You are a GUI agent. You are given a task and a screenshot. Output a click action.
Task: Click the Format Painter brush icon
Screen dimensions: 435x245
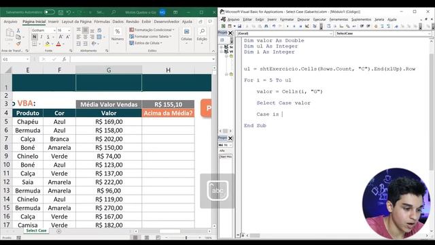pyautogui.click(x=18, y=44)
